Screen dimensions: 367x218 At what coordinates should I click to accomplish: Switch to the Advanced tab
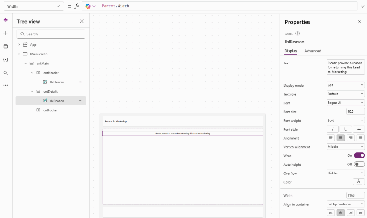coord(313,51)
